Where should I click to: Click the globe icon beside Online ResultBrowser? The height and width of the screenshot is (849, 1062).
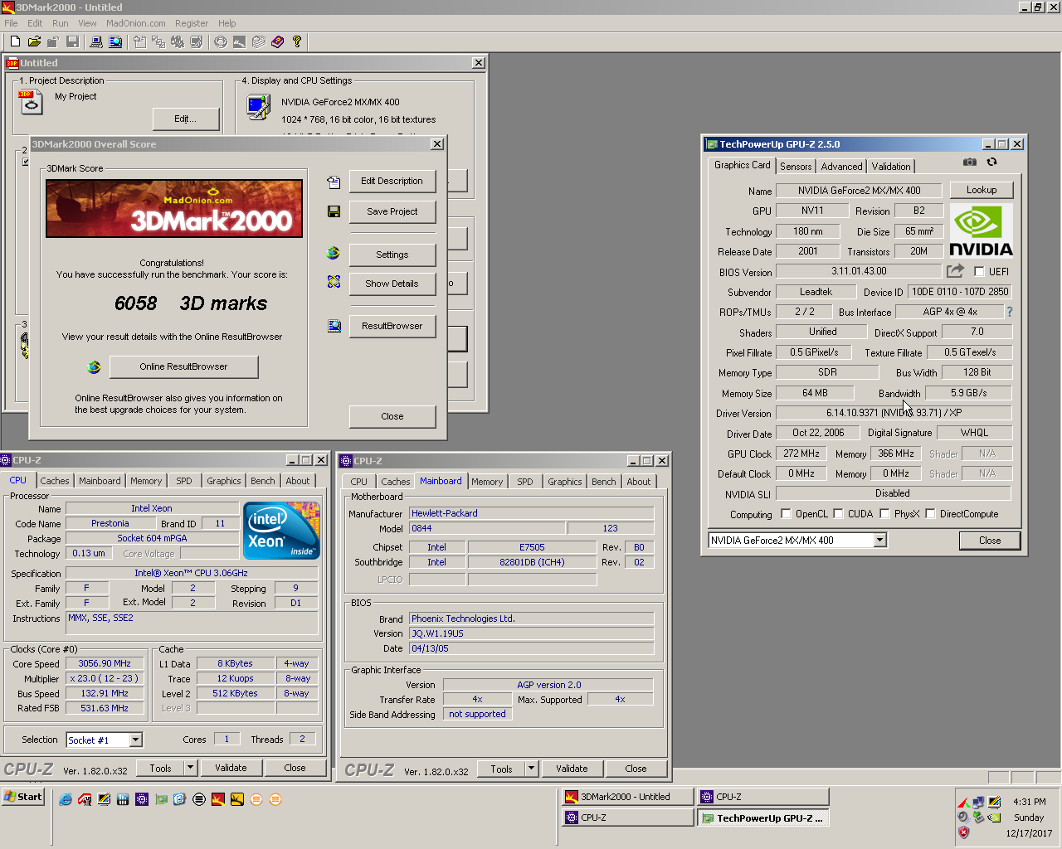coord(94,366)
